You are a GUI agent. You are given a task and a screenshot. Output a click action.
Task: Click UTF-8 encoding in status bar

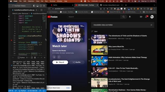click(11, 91)
